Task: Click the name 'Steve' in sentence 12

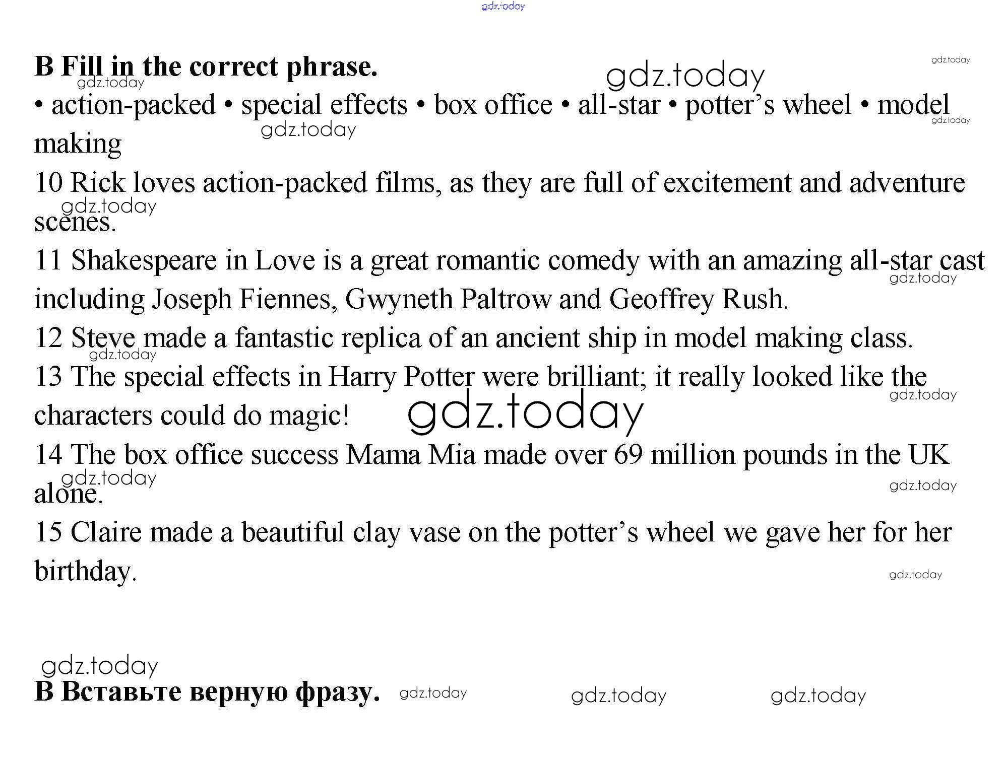Action: tap(103, 338)
